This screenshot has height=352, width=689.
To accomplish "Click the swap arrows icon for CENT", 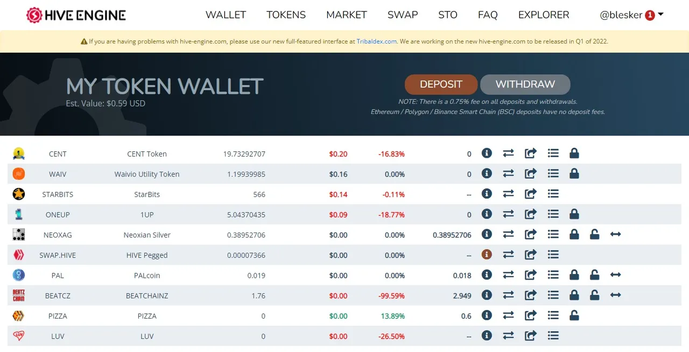I will pos(508,153).
